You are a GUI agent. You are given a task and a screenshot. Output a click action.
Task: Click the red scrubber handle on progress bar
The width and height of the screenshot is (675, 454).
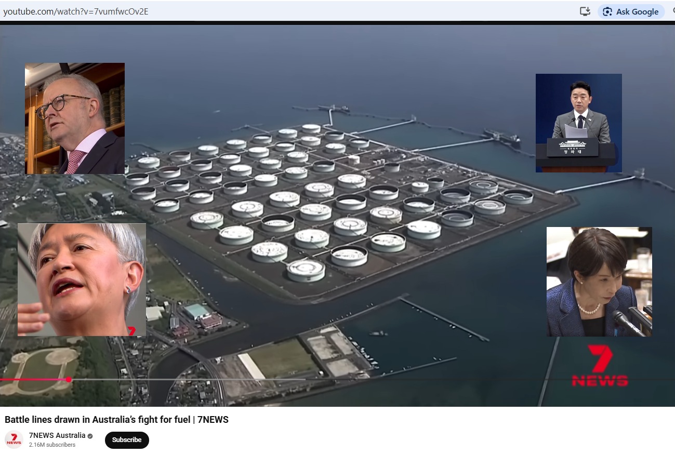69,380
